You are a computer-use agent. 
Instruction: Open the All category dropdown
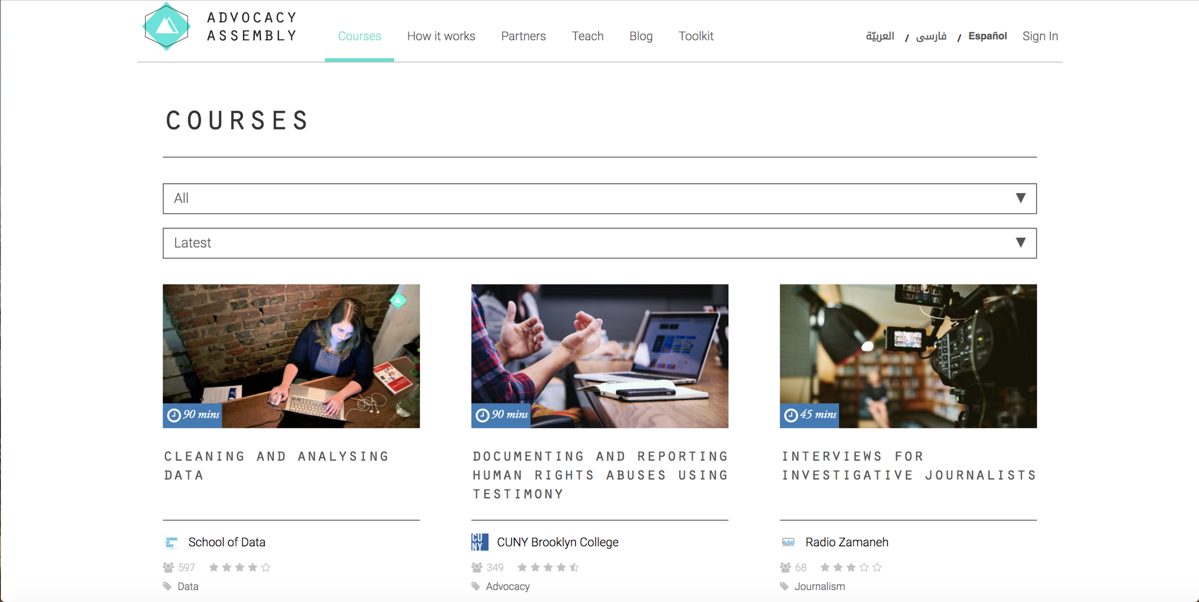pyautogui.click(x=599, y=198)
